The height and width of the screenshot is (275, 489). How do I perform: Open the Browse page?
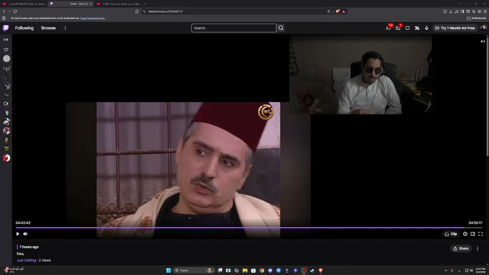point(49,28)
